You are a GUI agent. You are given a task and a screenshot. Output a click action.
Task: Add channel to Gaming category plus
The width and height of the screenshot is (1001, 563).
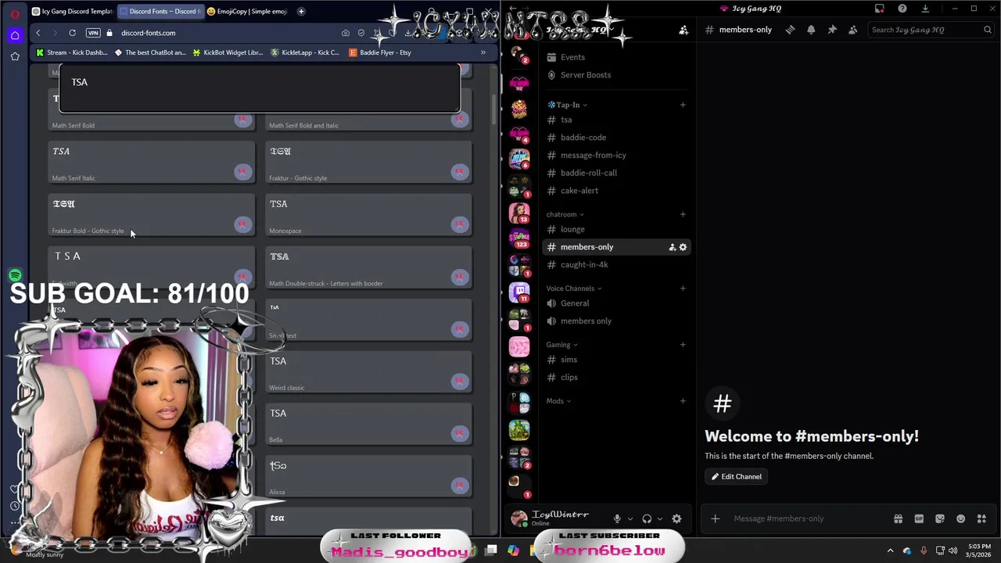[x=683, y=345]
